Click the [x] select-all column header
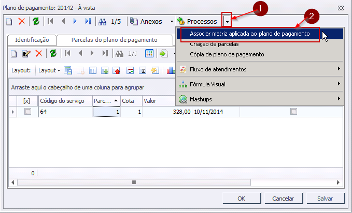The width and height of the screenshot is (352, 213). pyautogui.click(x=27, y=101)
